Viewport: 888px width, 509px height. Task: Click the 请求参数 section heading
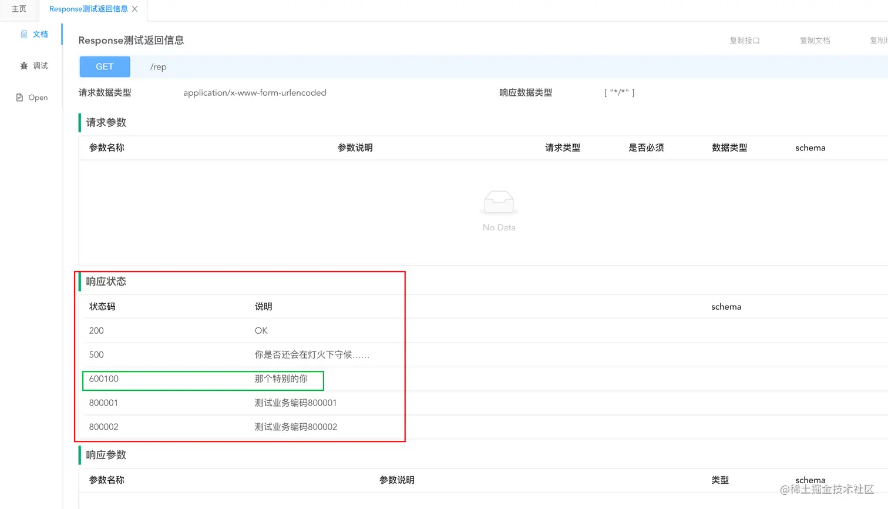106,122
